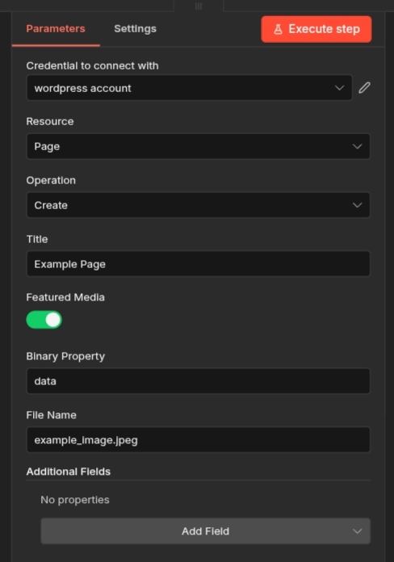
Task: Click the File Name input field
Action: click(x=199, y=440)
